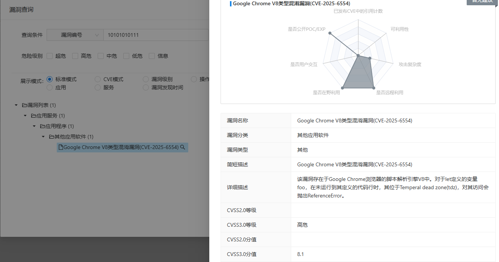The width and height of the screenshot is (499, 262).
Task: Click the magnifier icon after CVE-2025-6554 entry
Action: [183, 147]
